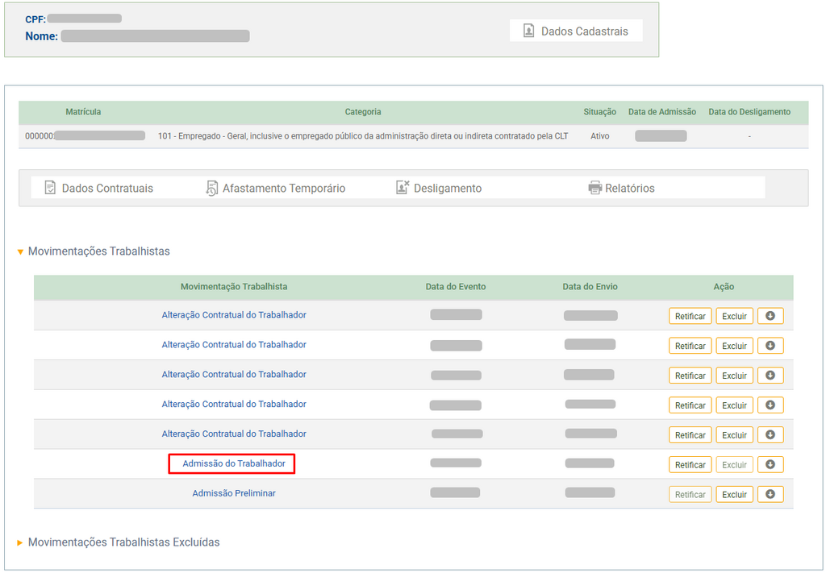Select the employee row with category 101
Screen dimensions: 826x573
pyautogui.click(x=363, y=136)
